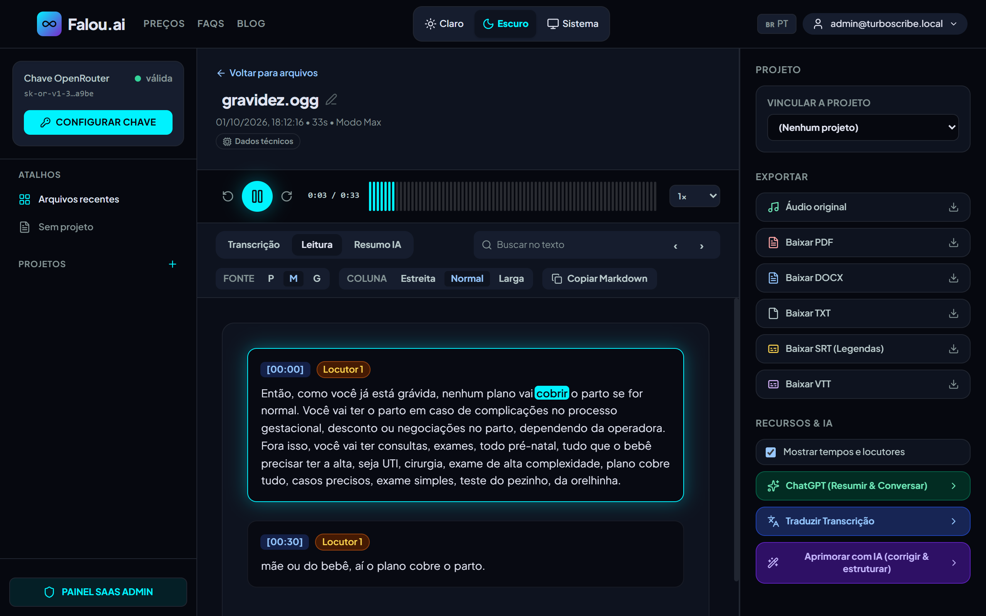986x616 pixels.
Task: Click Copiar Markdown button
Action: click(x=599, y=279)
